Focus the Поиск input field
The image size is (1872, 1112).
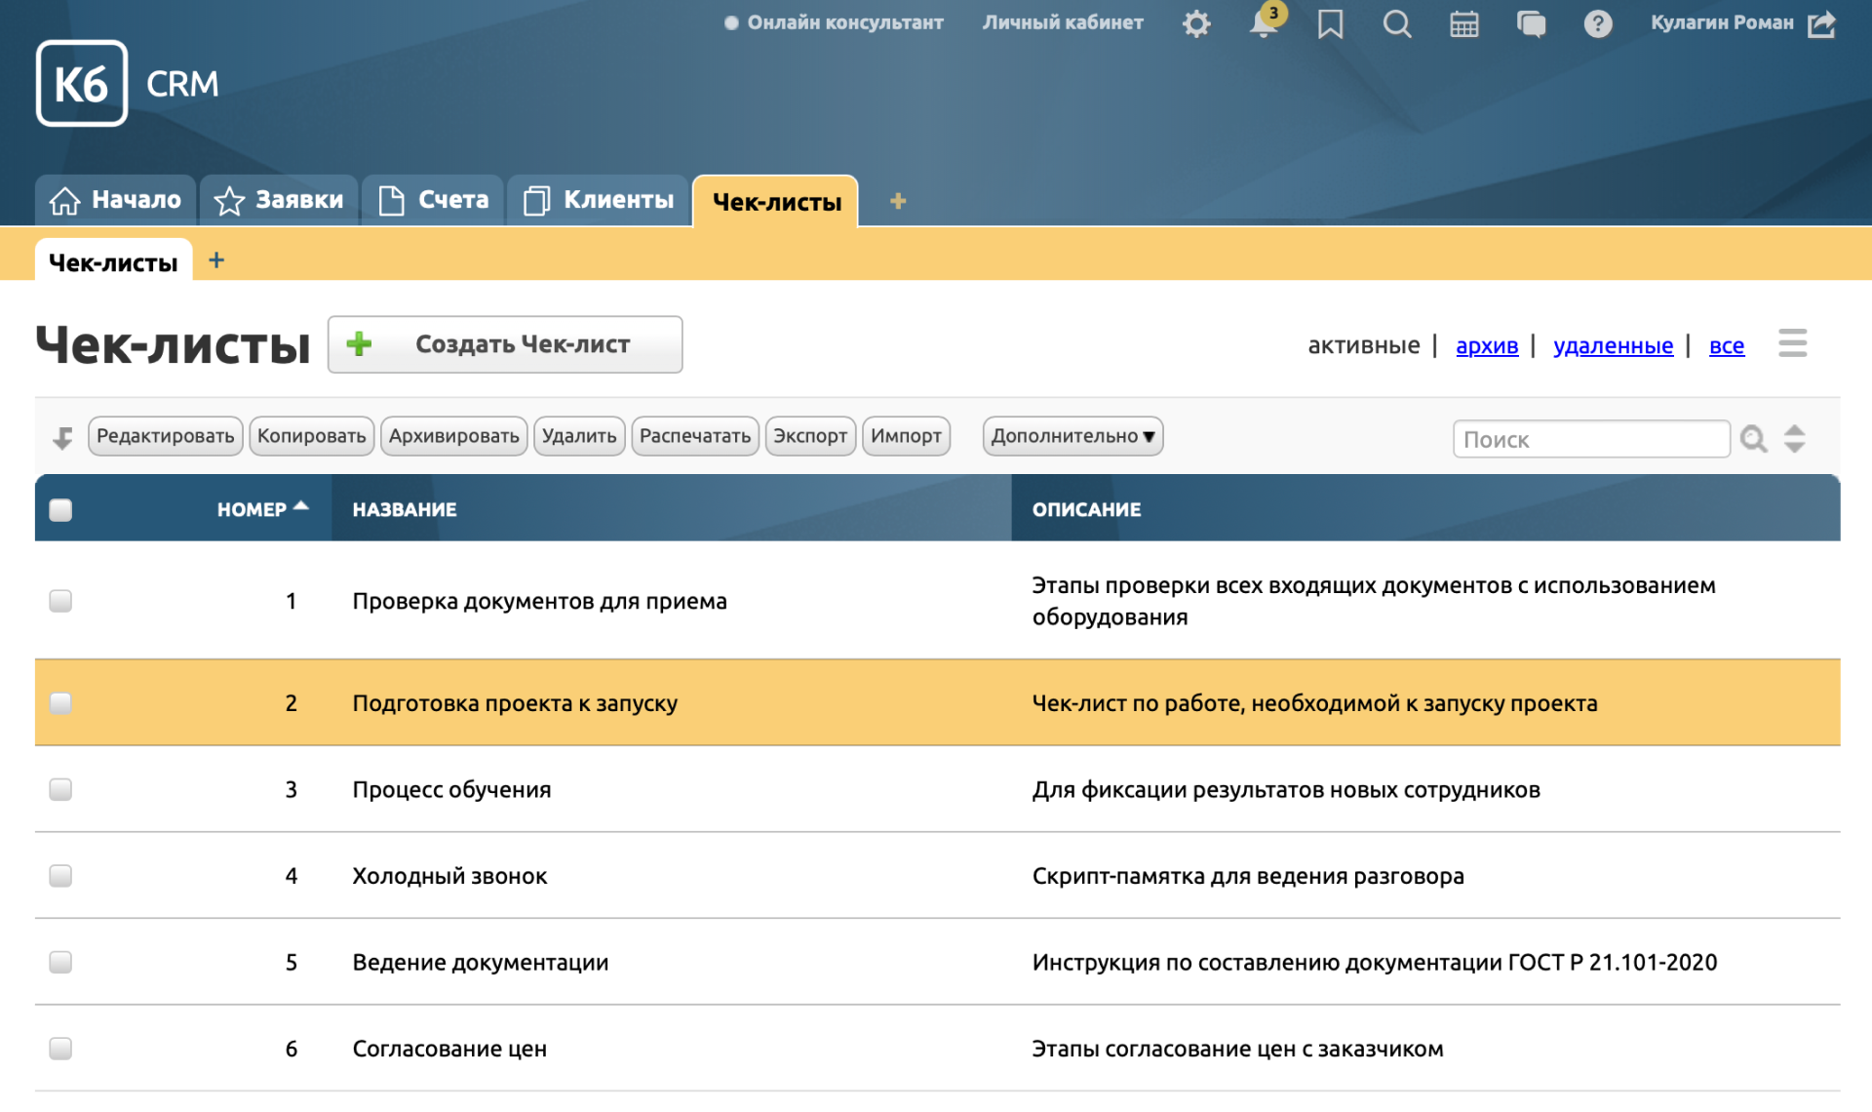pos(1590,439)
